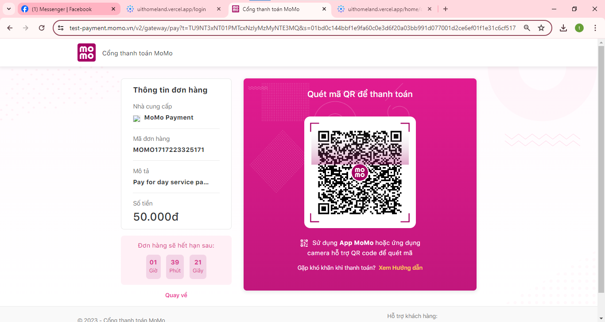
Task: Open Chrome three-dot menu
Action: (x=595, y=28)
